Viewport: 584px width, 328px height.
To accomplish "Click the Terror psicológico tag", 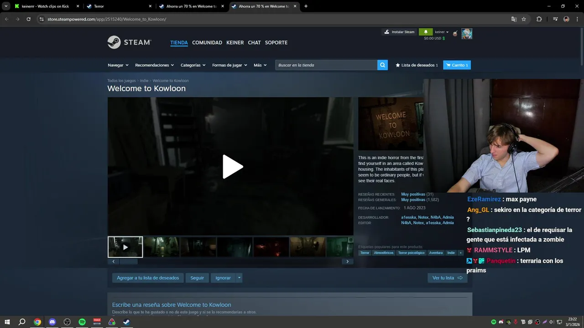I will (411, 253).
